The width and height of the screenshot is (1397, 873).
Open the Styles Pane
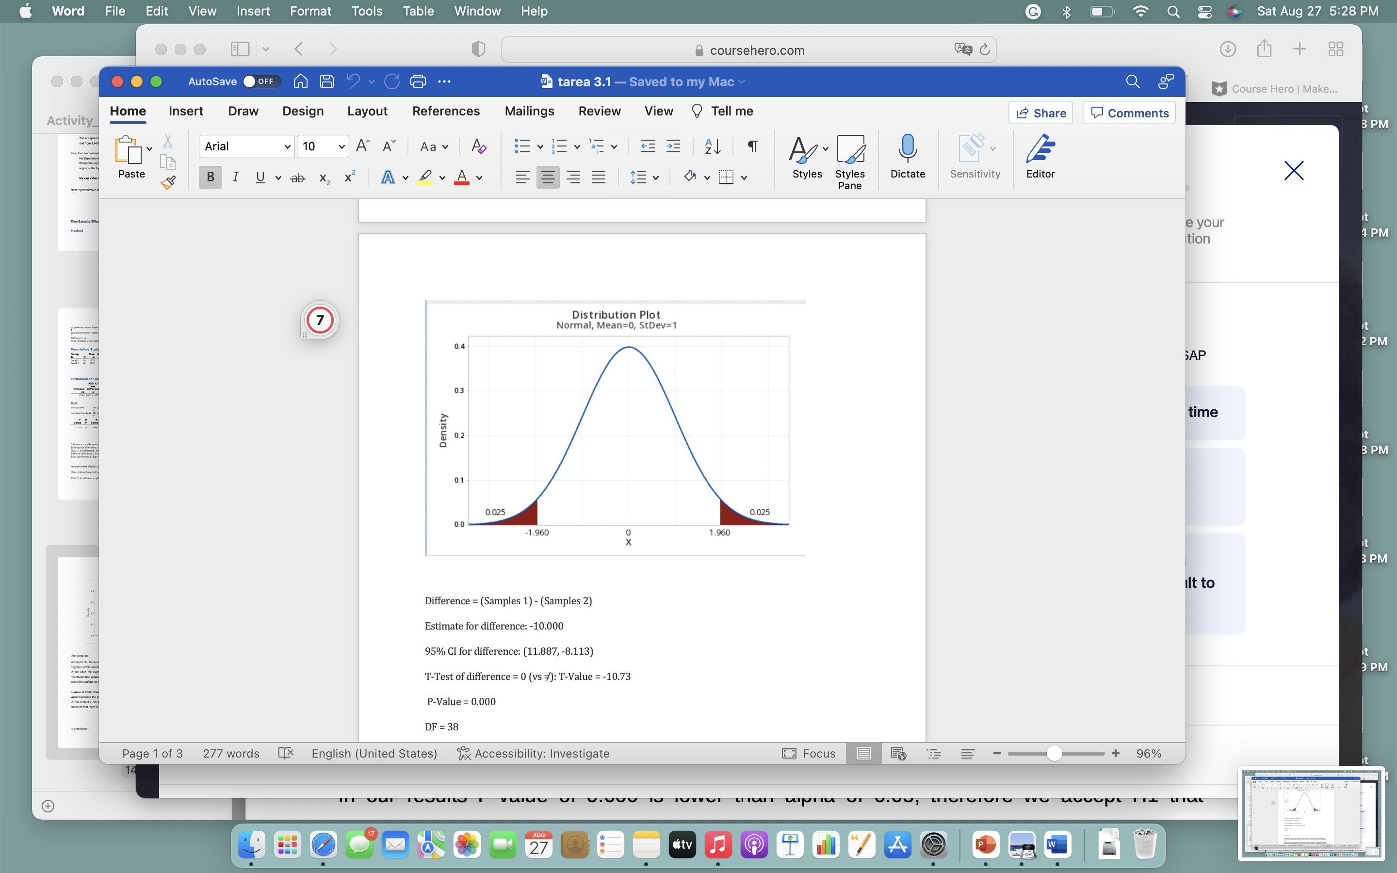pyautogui.click(x=850, y=162)
